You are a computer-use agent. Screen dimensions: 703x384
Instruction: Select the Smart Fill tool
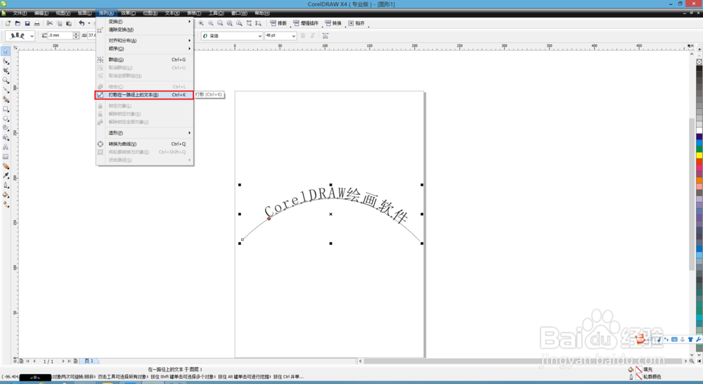click(x=6, y=99)
